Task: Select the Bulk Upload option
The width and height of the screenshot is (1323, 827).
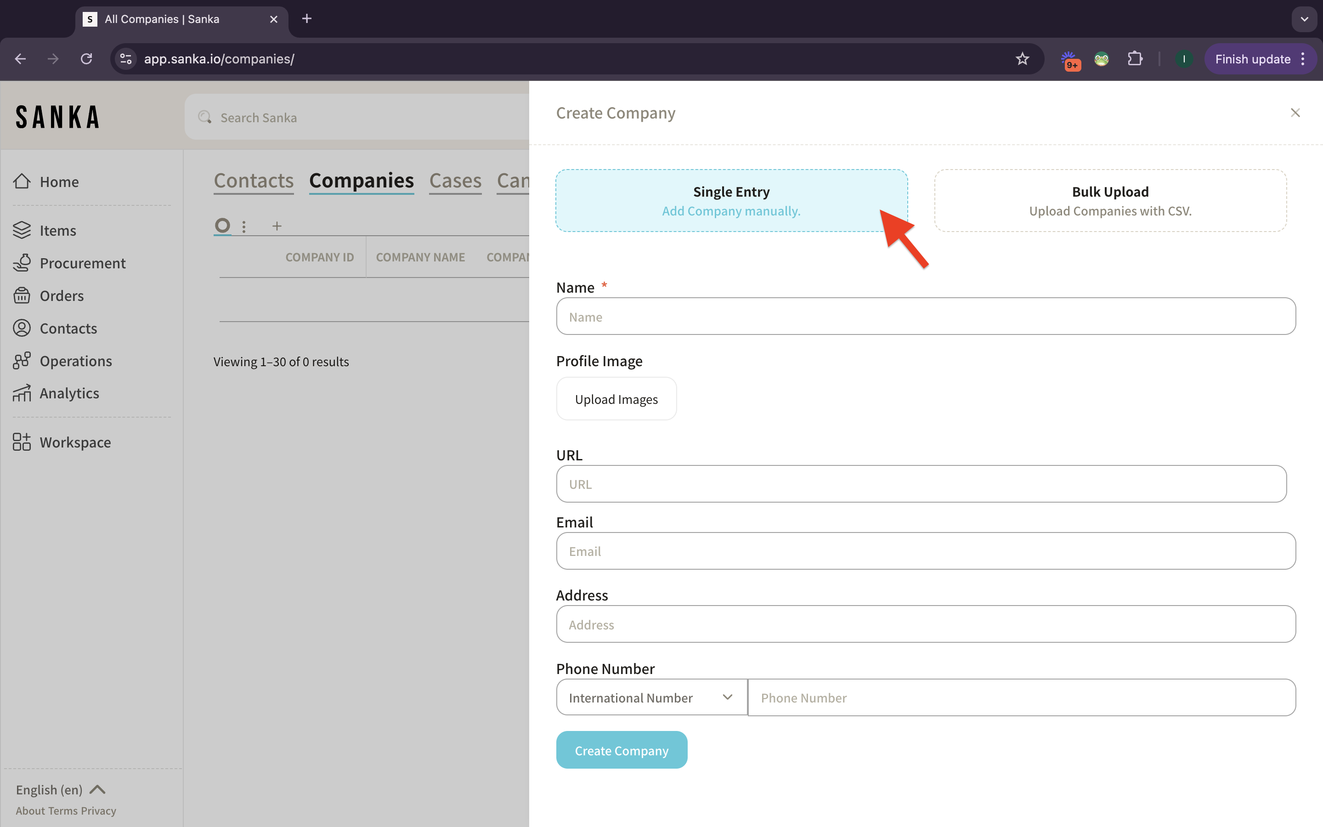Action: (1110, 201)
